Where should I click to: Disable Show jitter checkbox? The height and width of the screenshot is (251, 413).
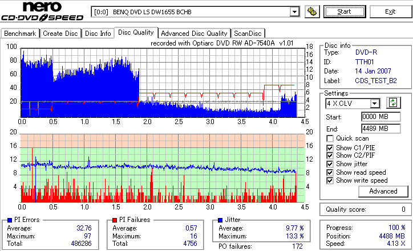coord(330,164)
